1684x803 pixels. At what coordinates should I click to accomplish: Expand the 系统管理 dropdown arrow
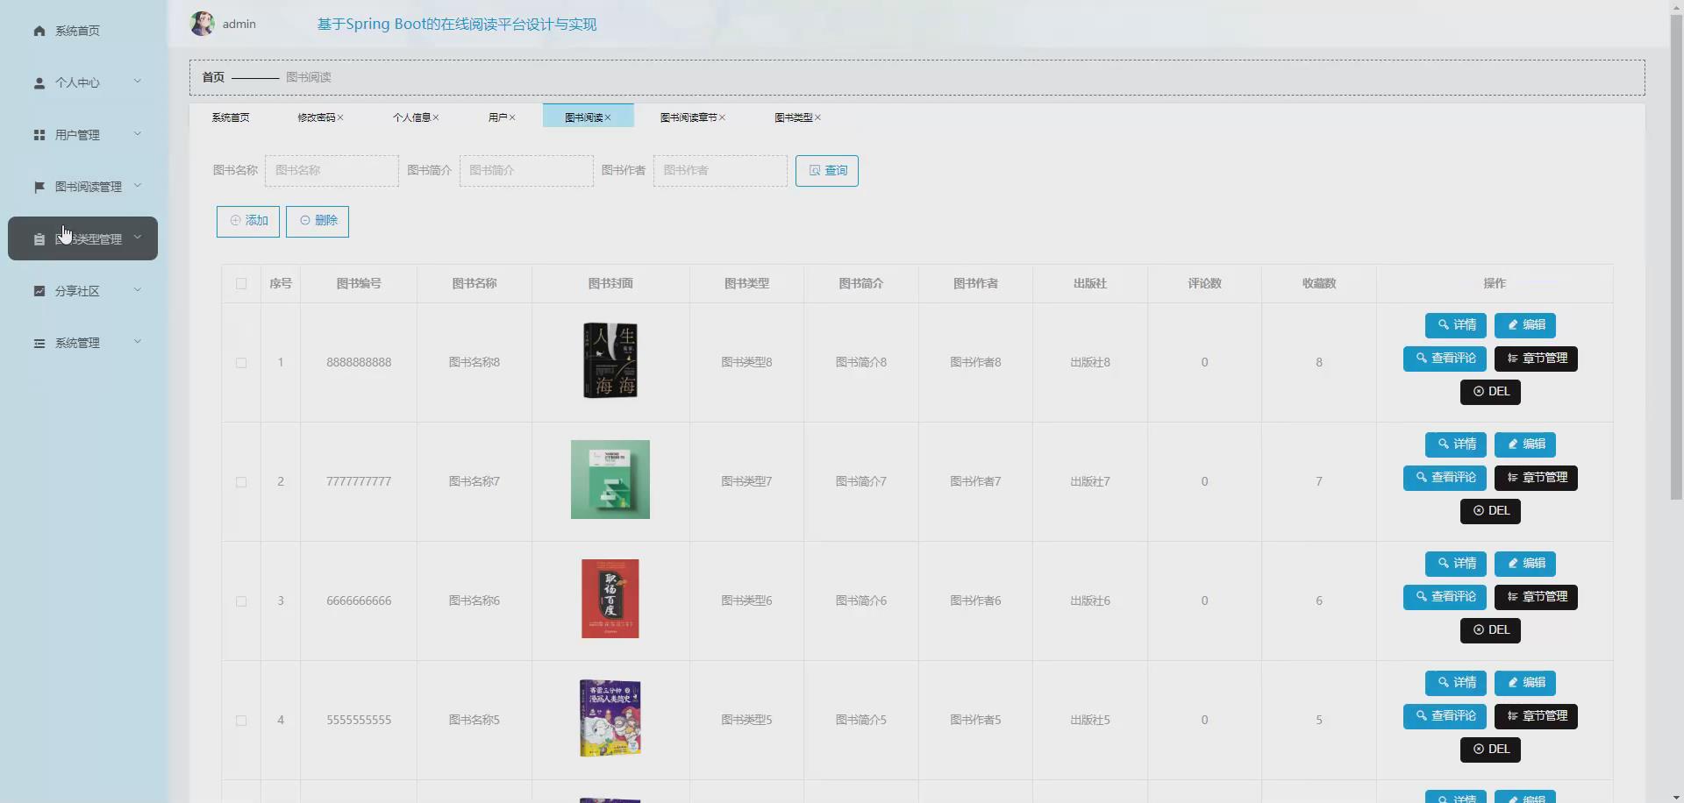point(138,342)
